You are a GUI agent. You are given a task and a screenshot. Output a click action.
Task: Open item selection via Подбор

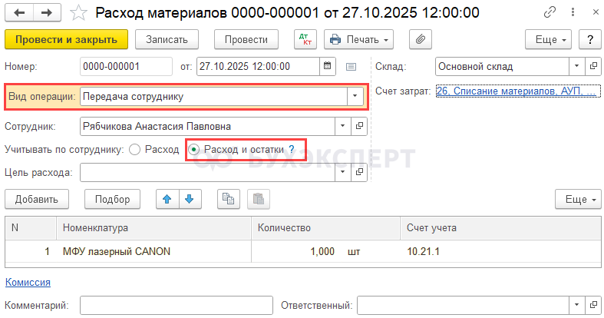click(x=113, y=199)
